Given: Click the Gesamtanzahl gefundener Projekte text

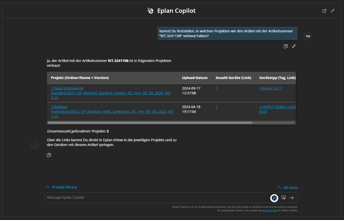Looking at the screenshot, I should [78, 131].
